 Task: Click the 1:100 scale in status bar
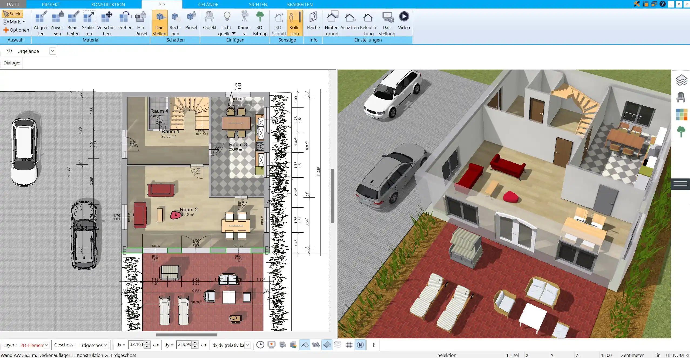pos(606,355)
